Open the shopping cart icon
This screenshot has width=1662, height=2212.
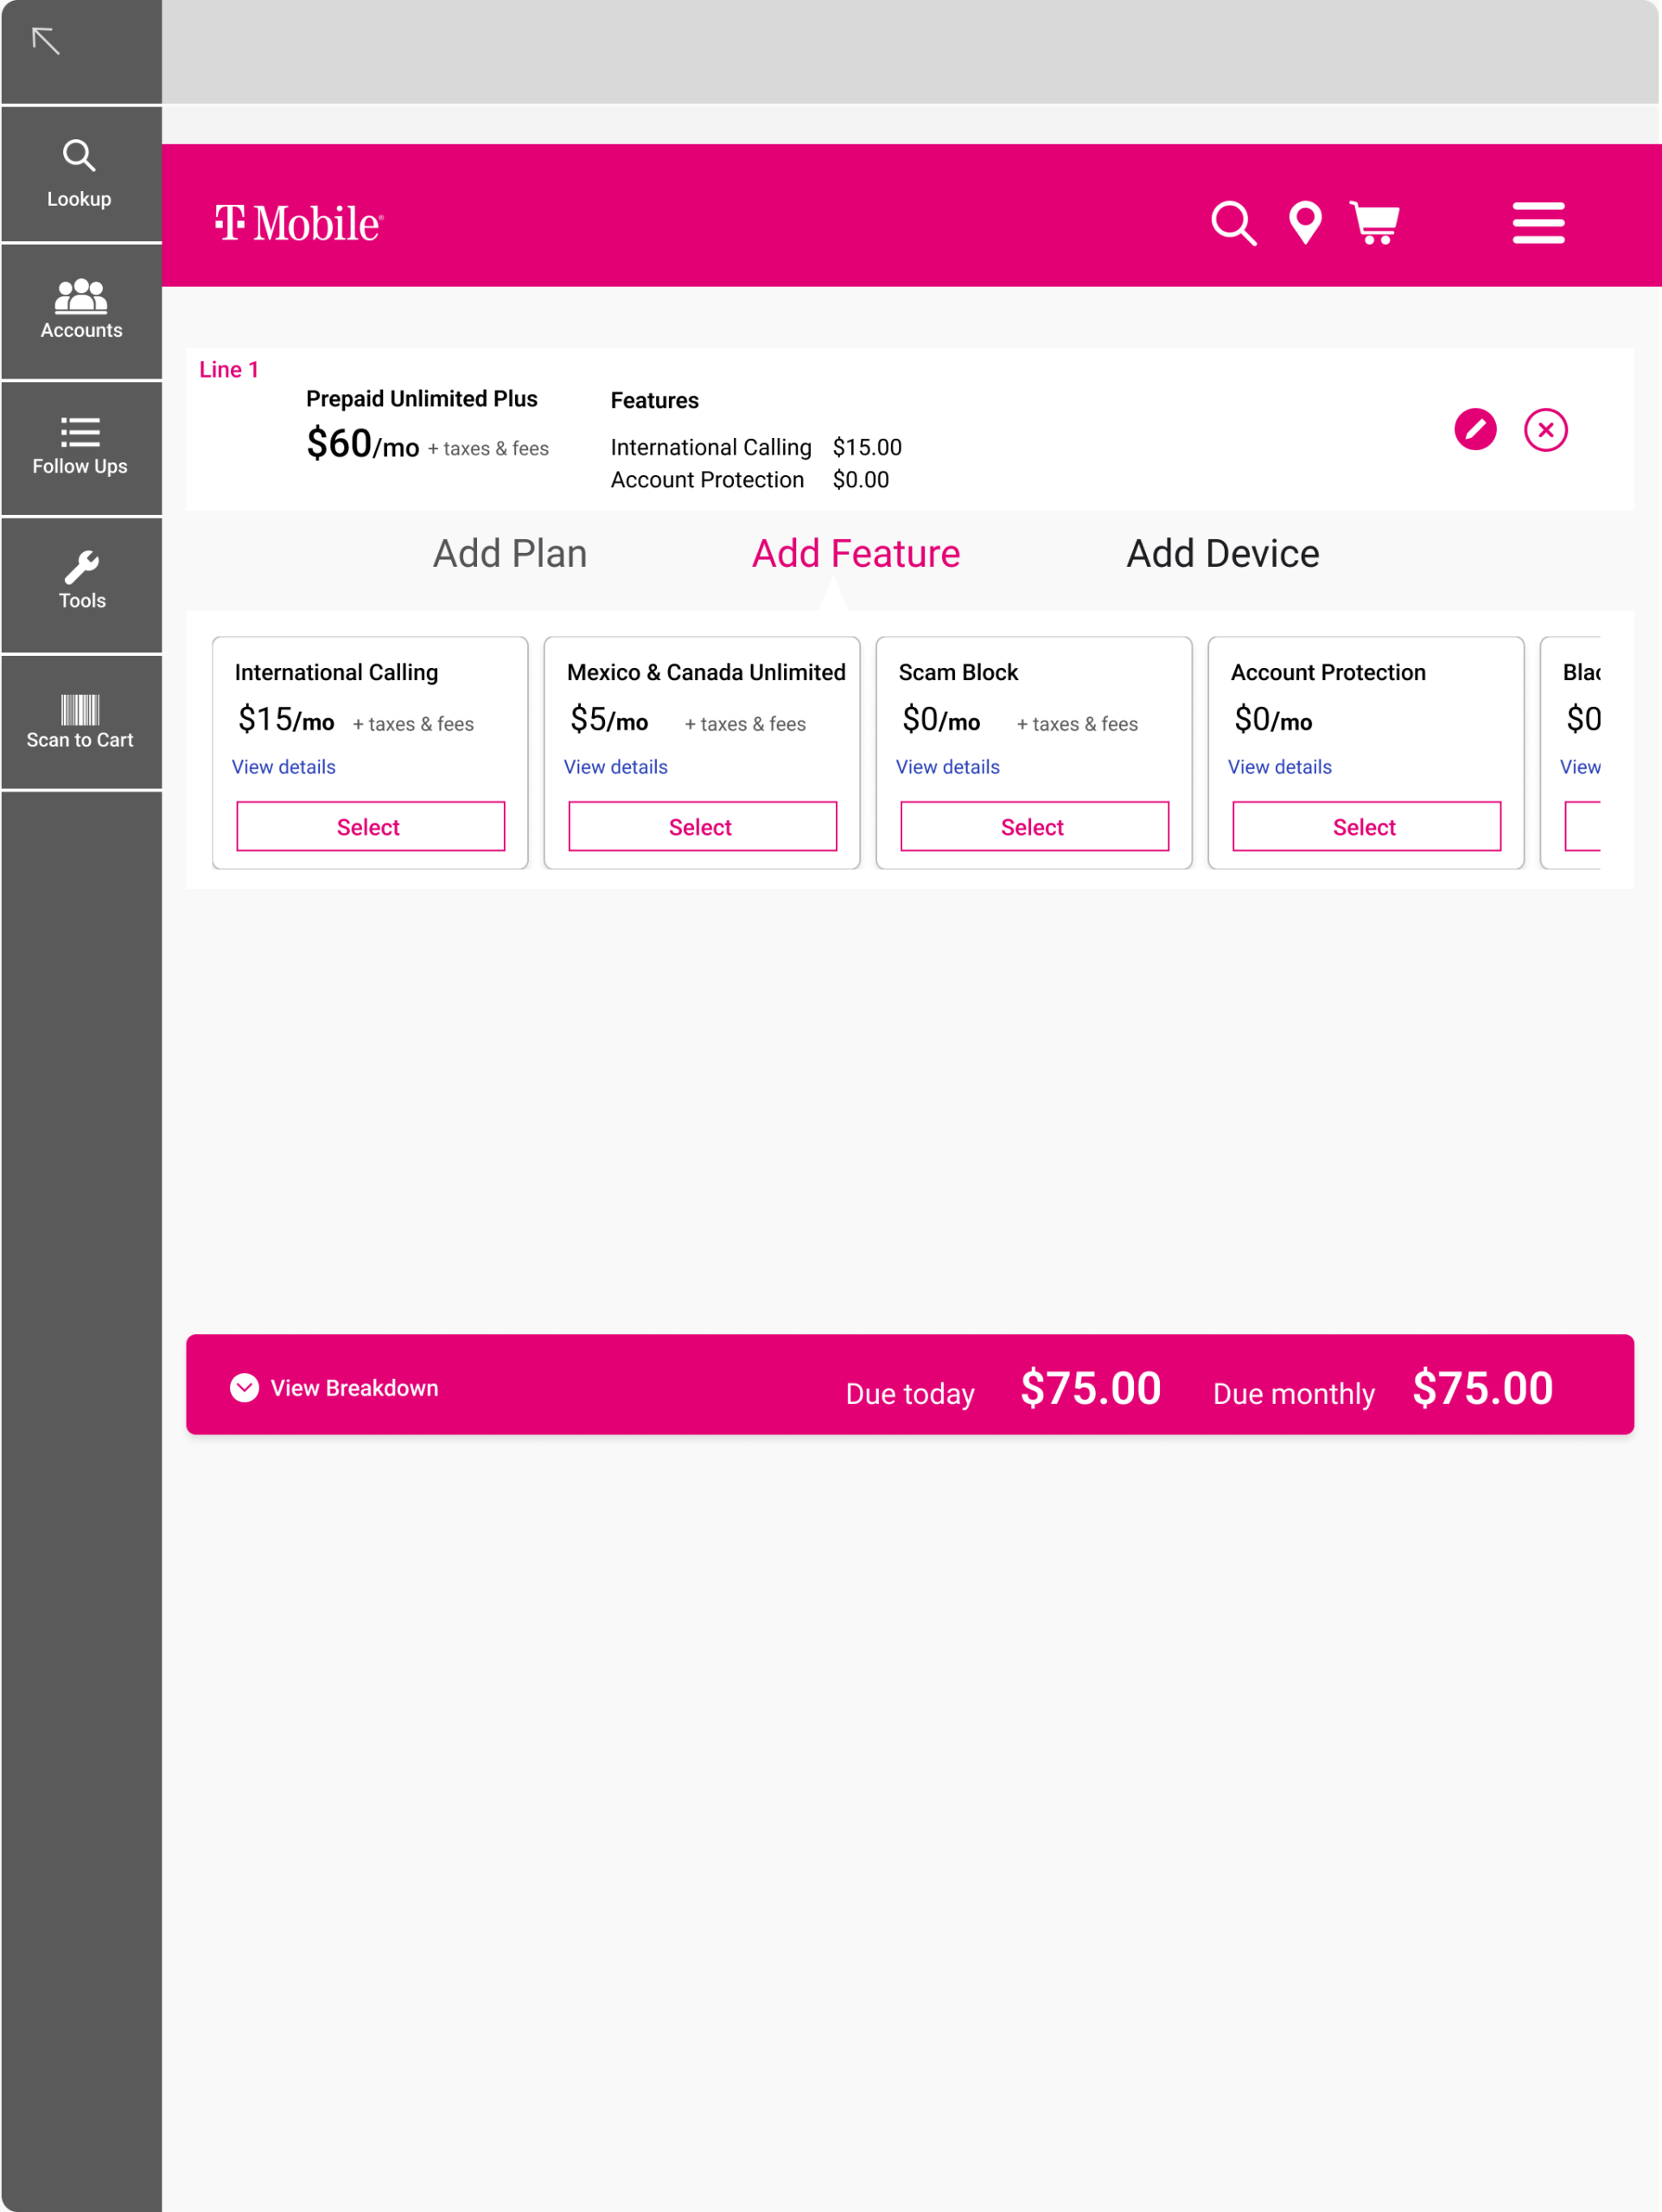click(x=1374, y=222)
